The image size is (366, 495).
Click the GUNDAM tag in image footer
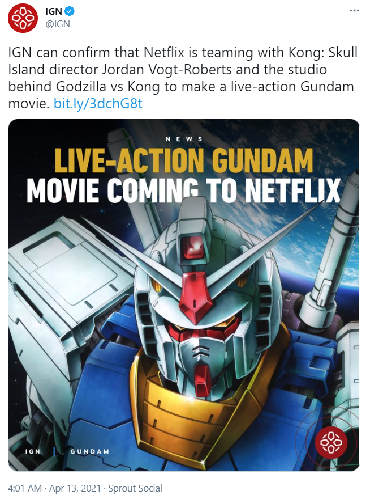[89, 451]
